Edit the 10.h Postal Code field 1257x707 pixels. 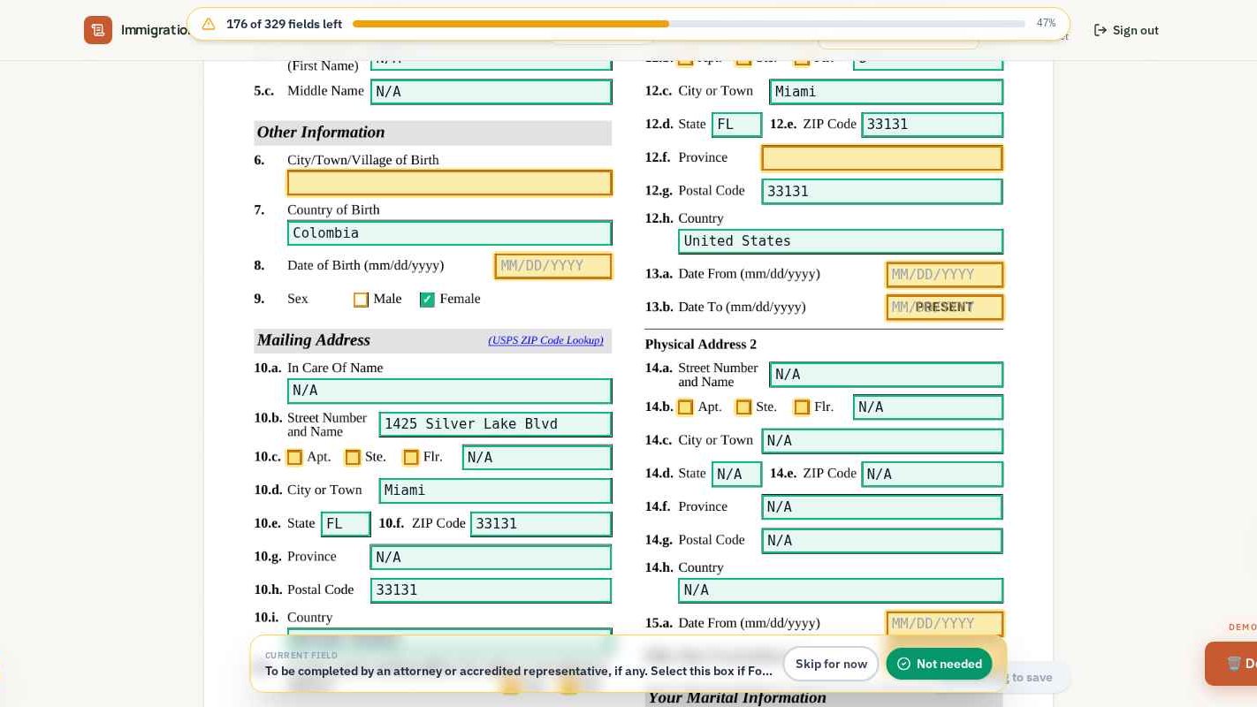(x=491, y=590)
